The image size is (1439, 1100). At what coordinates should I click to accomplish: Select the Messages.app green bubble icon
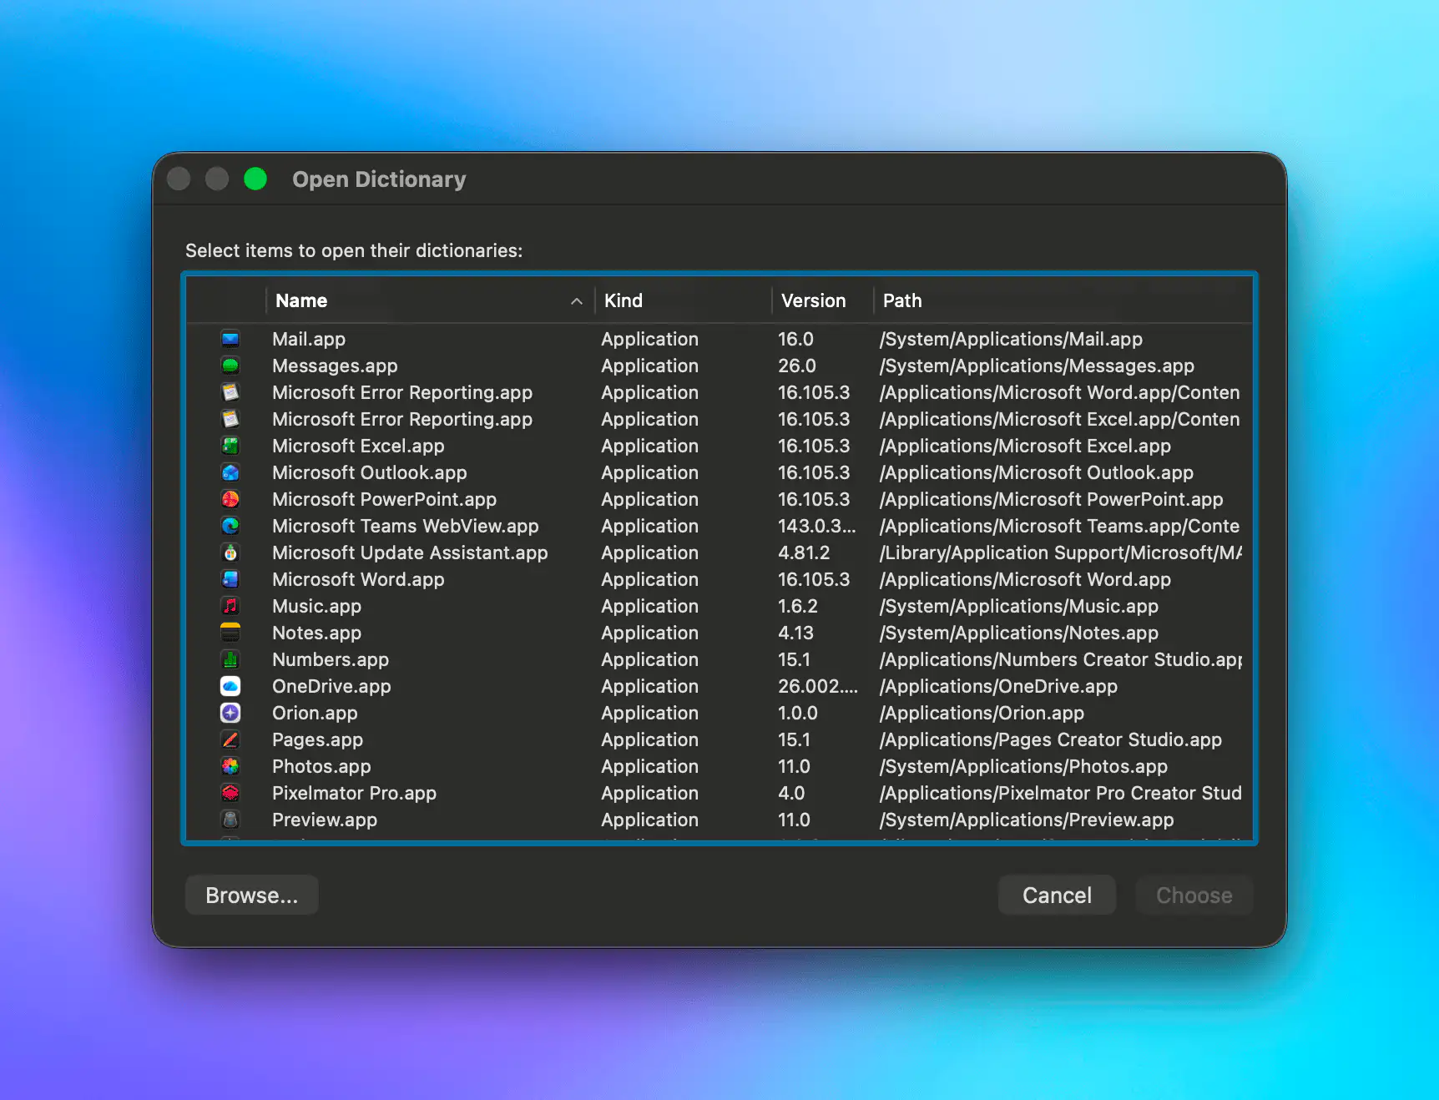(230, 366)
